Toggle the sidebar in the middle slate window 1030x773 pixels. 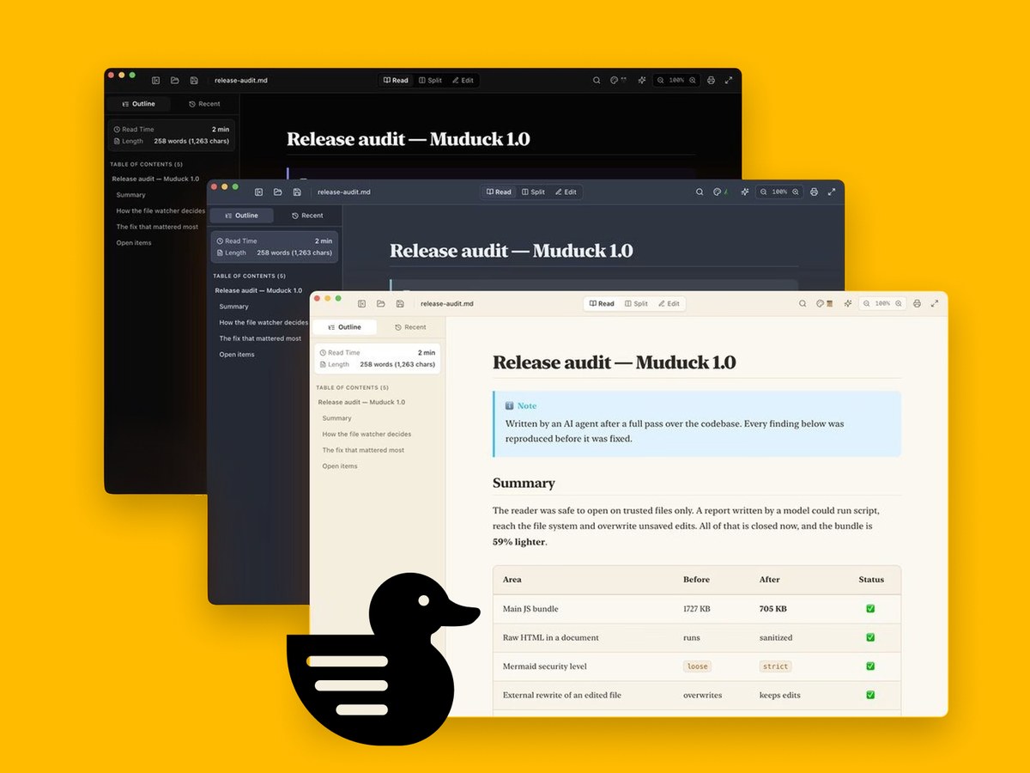(x=259, y=192)
